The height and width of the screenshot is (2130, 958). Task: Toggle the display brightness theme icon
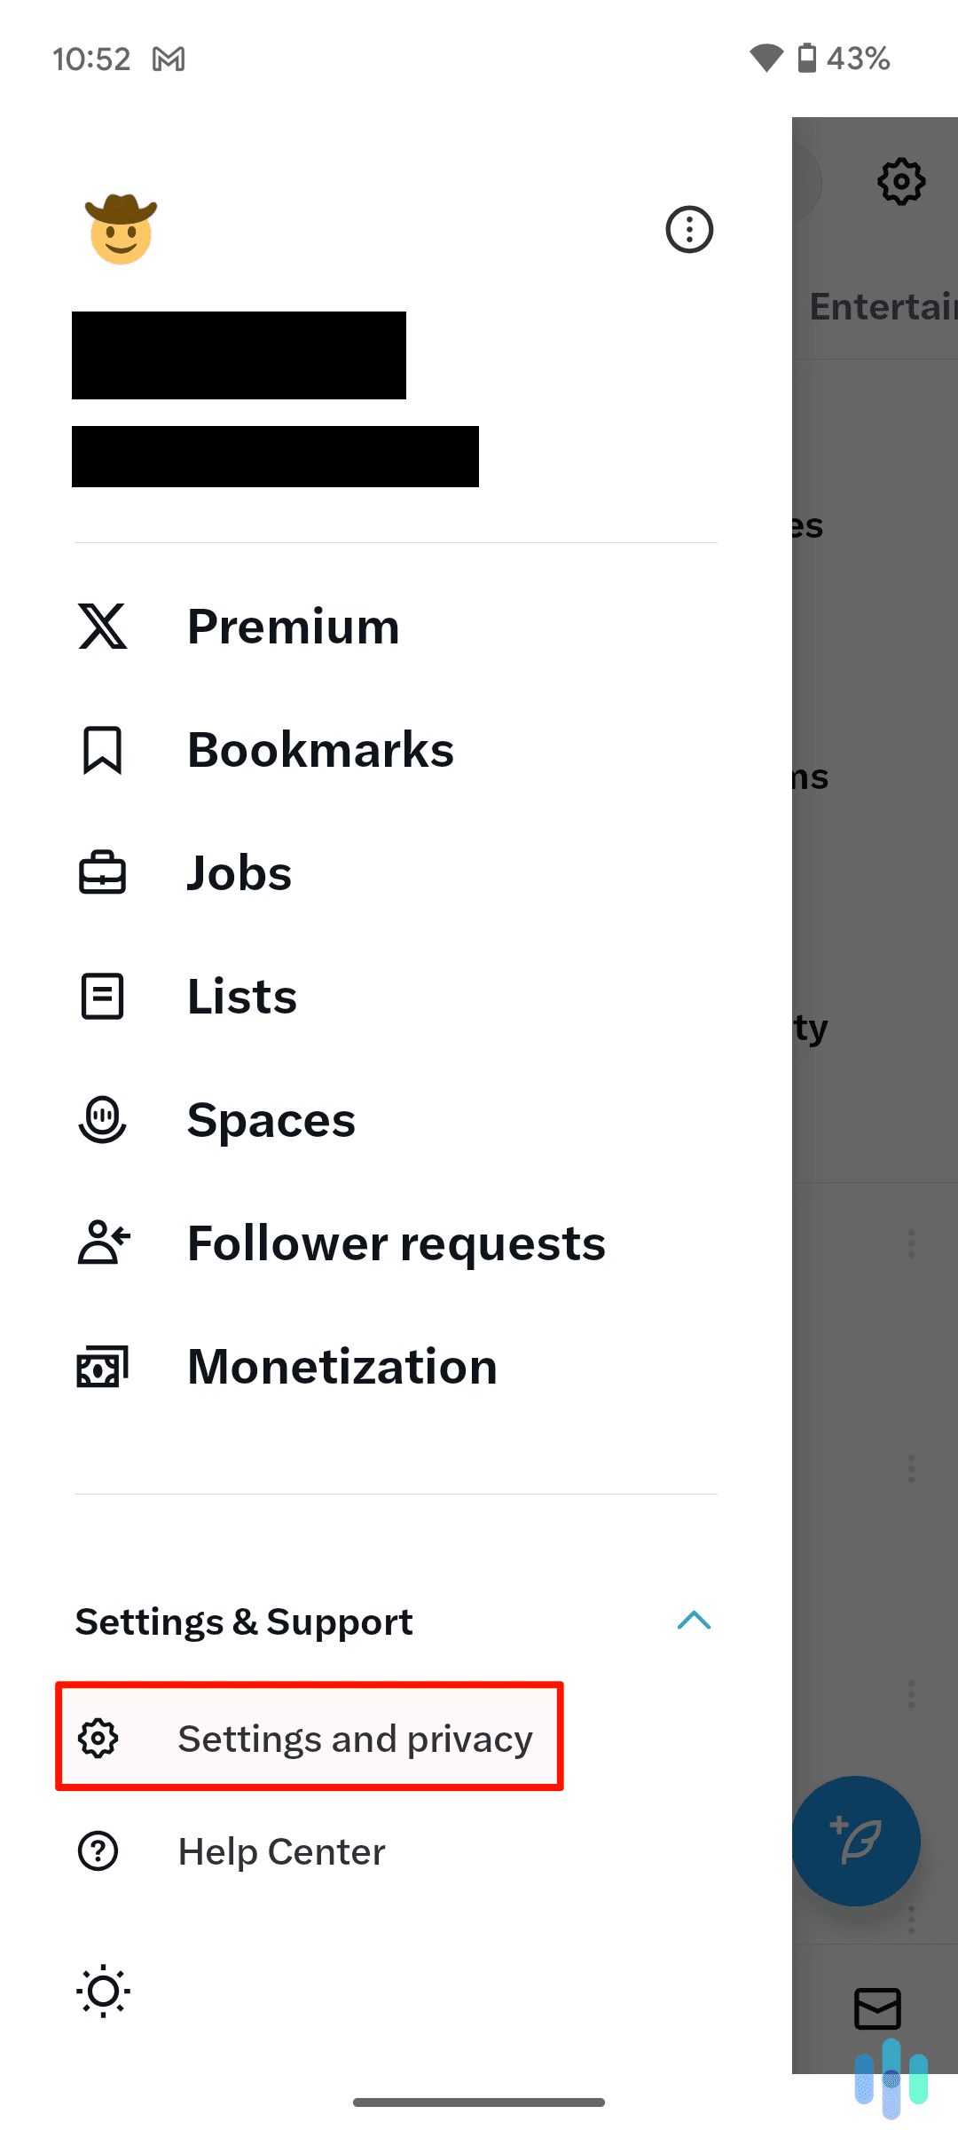pyautogui.click(x=103, y=1991)
